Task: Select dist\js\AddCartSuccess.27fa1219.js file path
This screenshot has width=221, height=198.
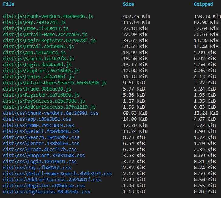Action: pyautogui.click(x=49, y=107)
